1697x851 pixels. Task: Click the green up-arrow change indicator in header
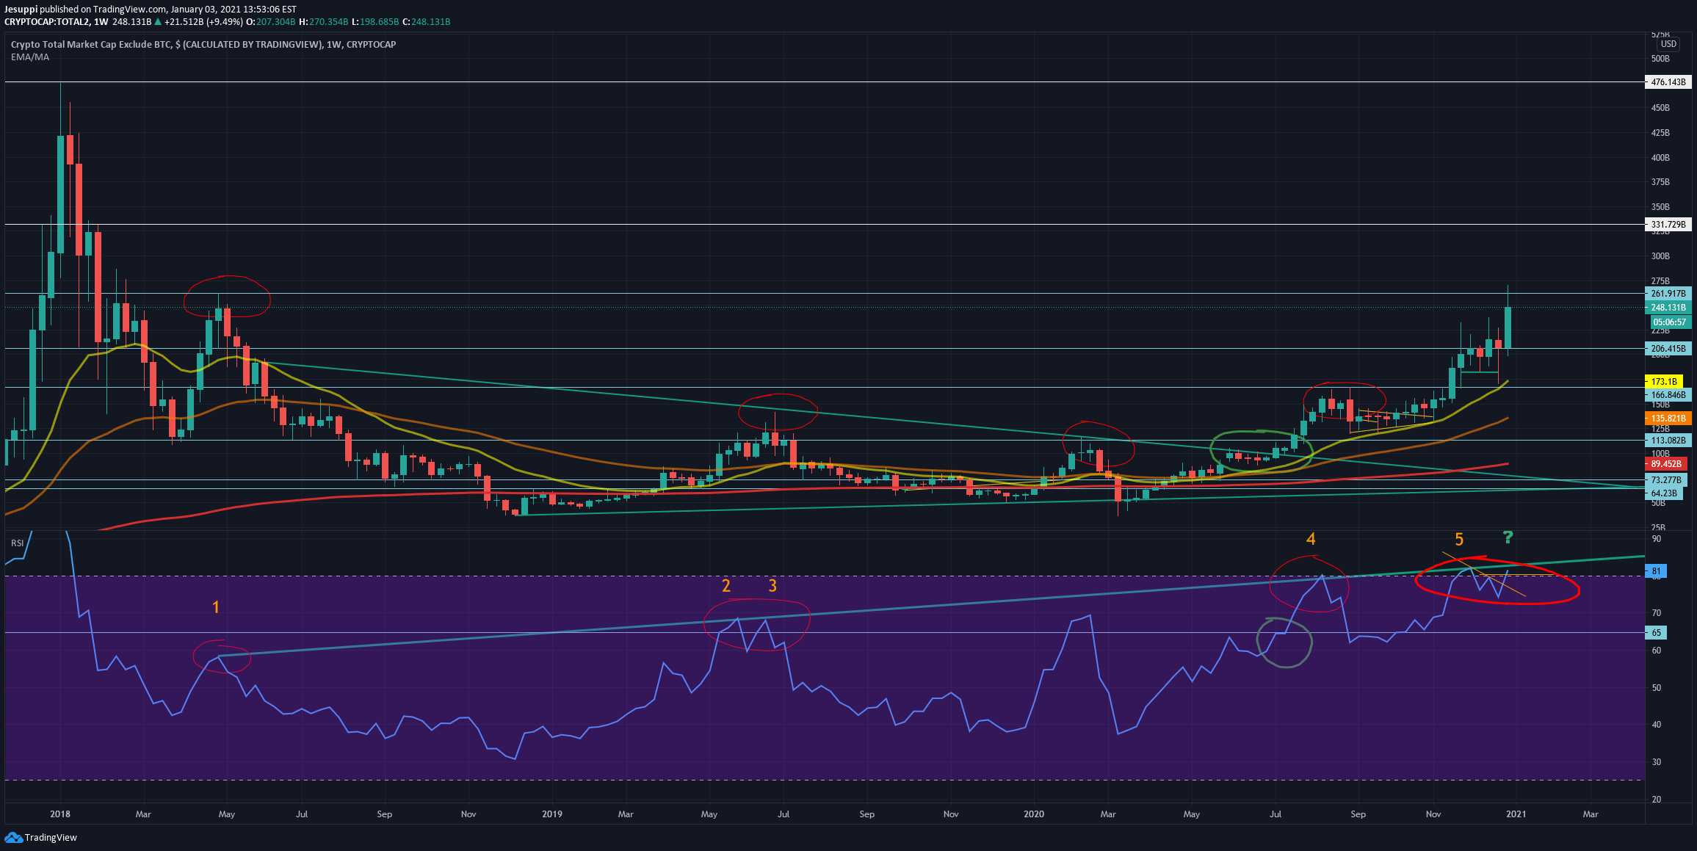(158, 22)
